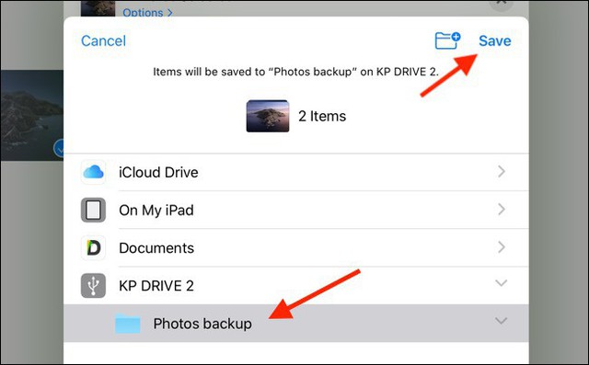Click the KP DRIVE 2 USB icon

(93, 286)
